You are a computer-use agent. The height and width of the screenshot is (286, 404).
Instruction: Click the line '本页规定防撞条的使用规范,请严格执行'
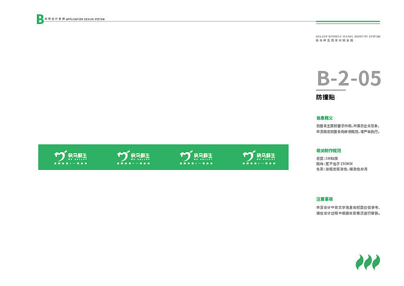pos(348,132)
